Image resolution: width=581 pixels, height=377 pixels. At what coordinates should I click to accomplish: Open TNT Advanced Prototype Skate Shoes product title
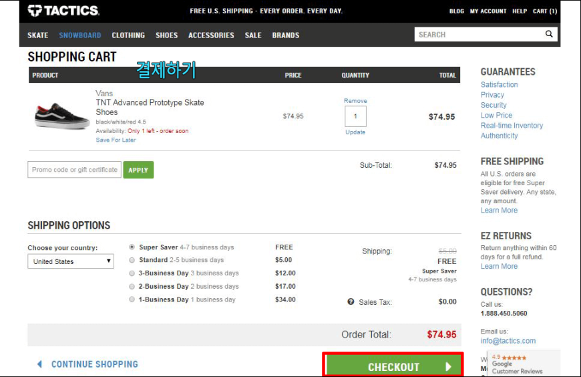150,107
